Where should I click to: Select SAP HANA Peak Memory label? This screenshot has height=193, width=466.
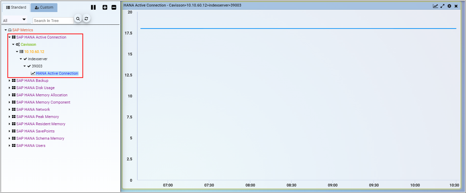[x=38, y=117]
